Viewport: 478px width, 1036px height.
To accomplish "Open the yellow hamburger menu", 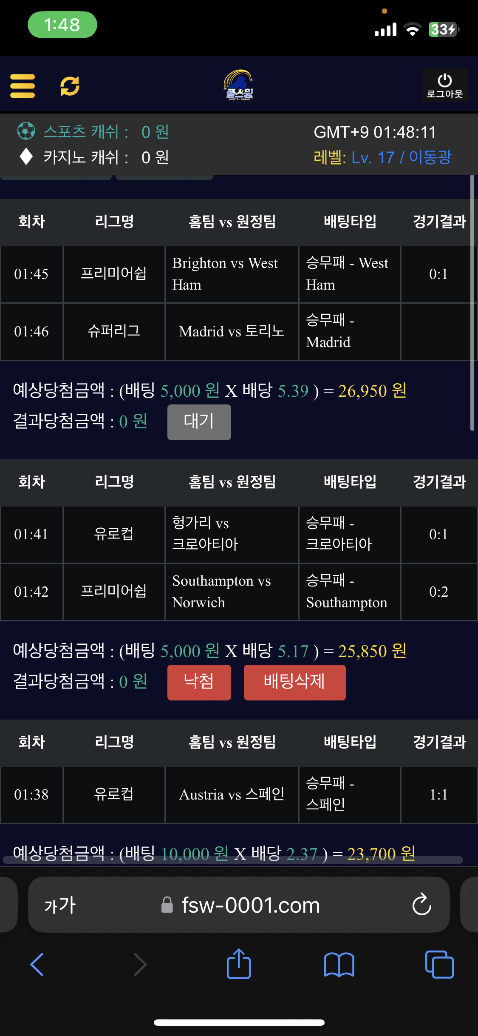I will [x=23, y=86].
